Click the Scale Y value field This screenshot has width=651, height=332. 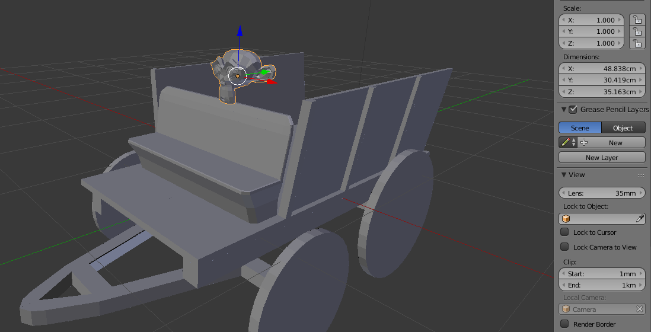(592, 31)
